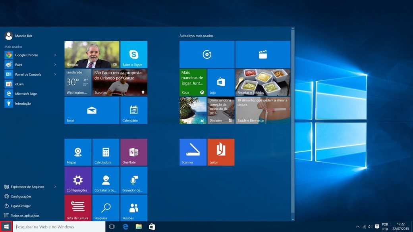
Task: Open the Store from the taskbar
Action: tap(152, 227)
